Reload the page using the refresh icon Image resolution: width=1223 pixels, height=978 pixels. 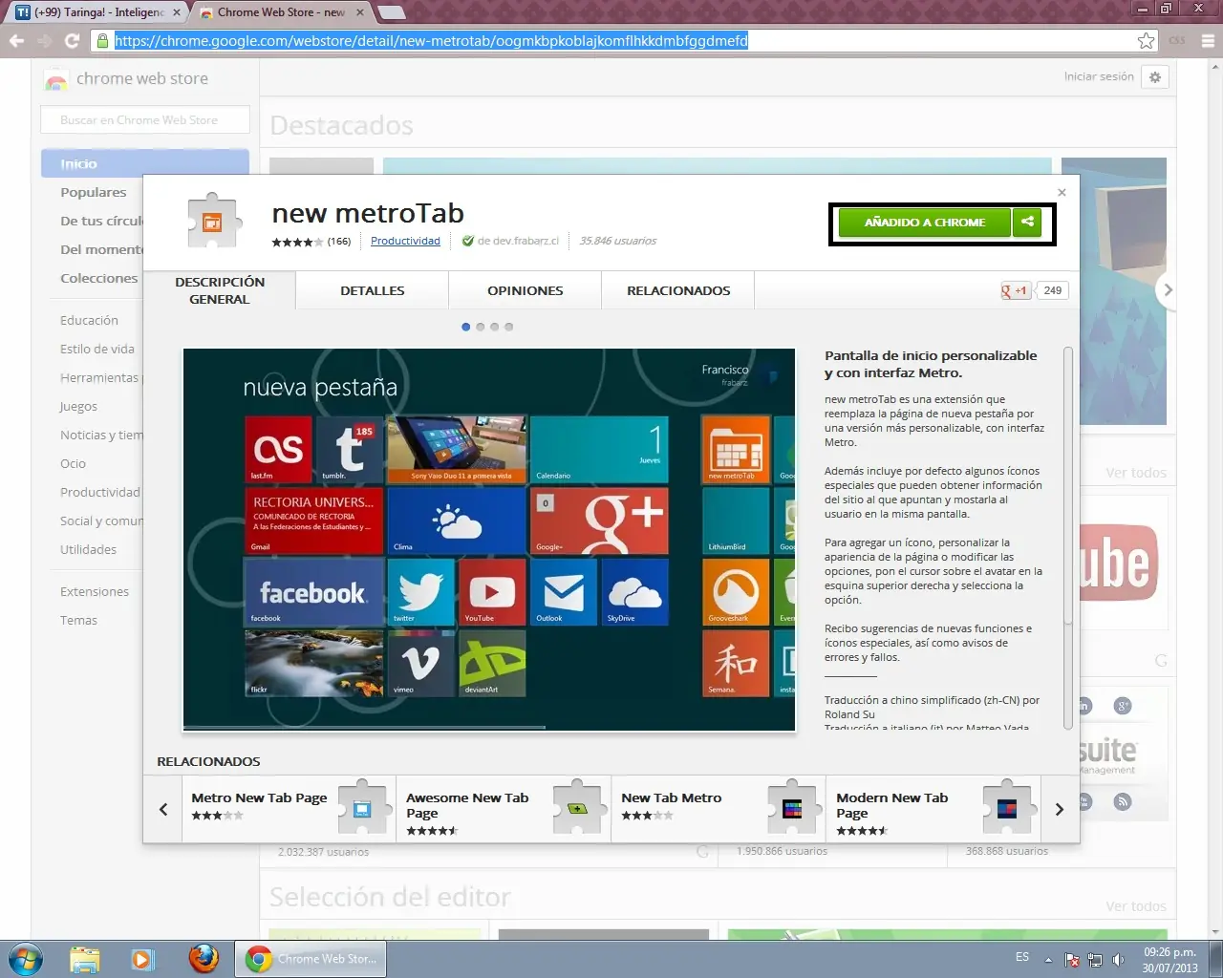[x=72, y=40]
